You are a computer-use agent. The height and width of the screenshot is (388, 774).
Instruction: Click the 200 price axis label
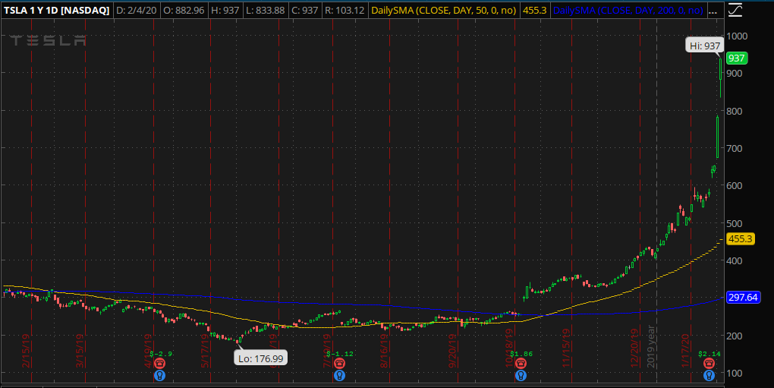click(735, 336)
